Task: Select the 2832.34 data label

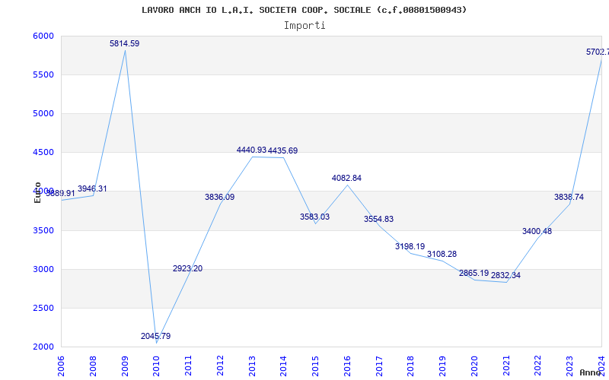Action: (505, 276)
